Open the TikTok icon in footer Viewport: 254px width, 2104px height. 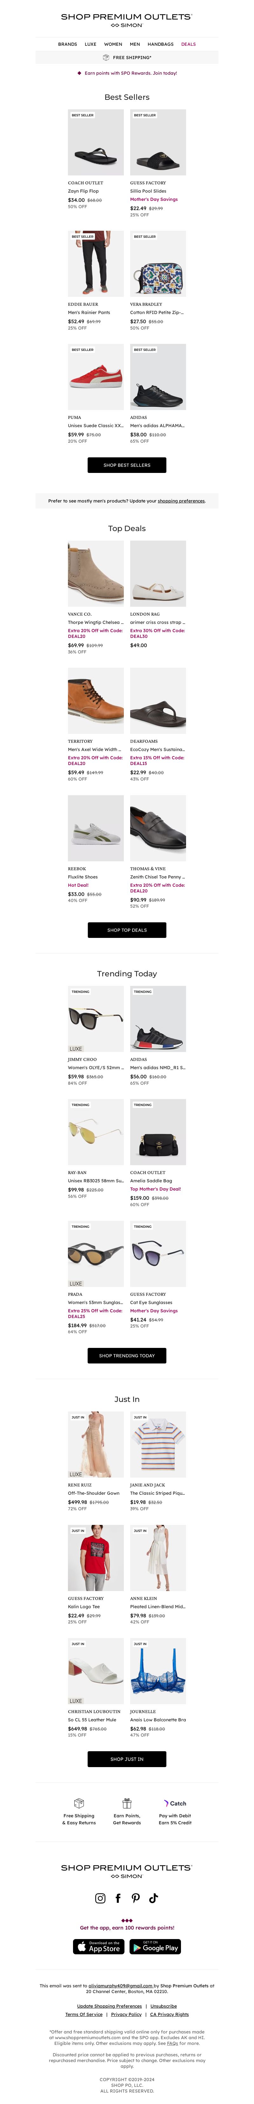[x=154, y=1898]
